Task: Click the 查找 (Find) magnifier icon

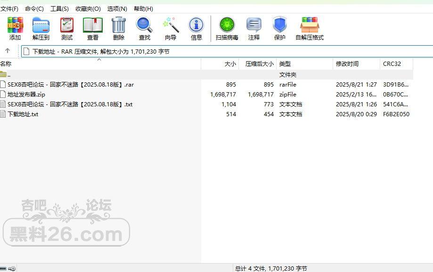Action: [144, 25]
